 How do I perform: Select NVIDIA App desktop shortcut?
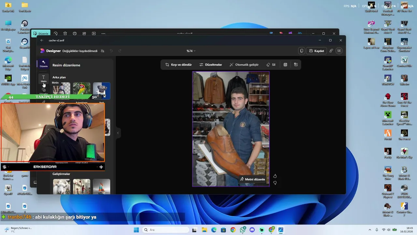click(8, 80)
